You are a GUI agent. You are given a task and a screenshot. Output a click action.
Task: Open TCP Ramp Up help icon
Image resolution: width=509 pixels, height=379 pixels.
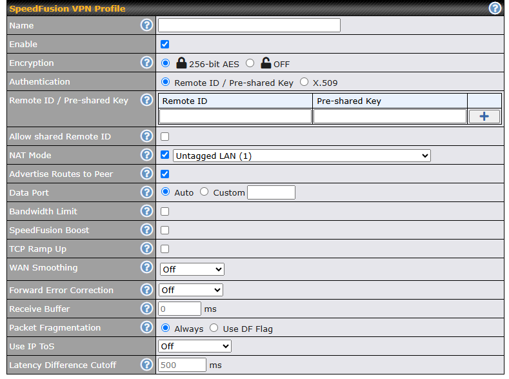click(x=146, y=249)
